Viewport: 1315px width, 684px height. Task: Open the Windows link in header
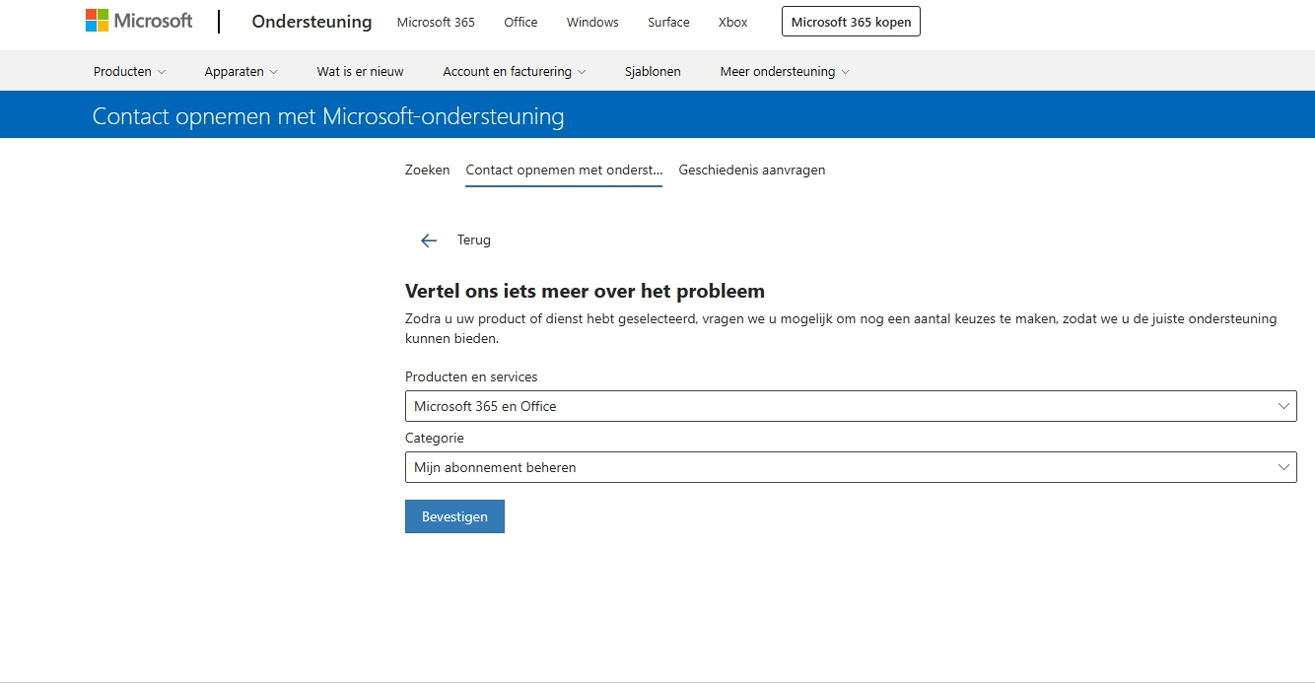tap(592, 22)
